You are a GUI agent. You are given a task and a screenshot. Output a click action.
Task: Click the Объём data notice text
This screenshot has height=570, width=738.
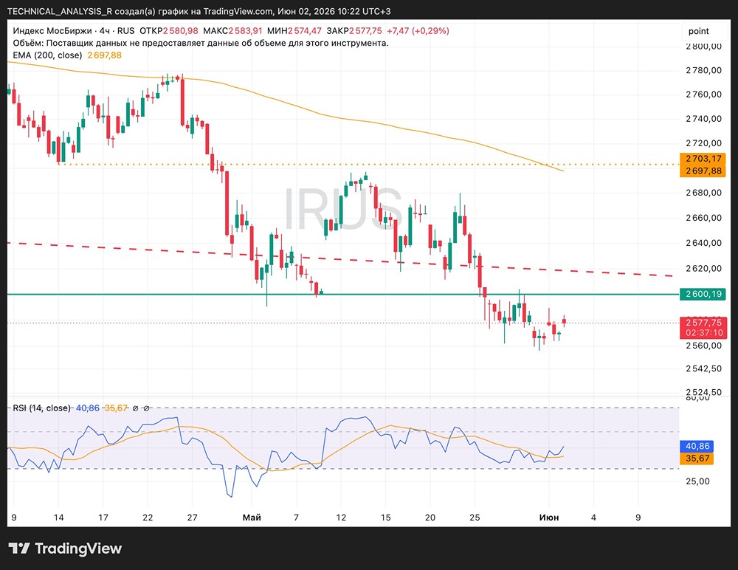click(201, 43)
